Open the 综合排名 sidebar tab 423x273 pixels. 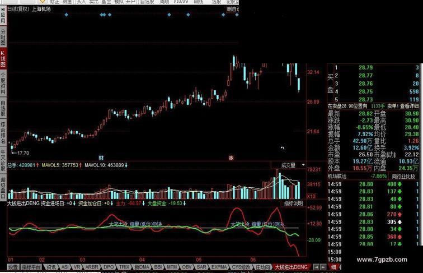(3, 133)
